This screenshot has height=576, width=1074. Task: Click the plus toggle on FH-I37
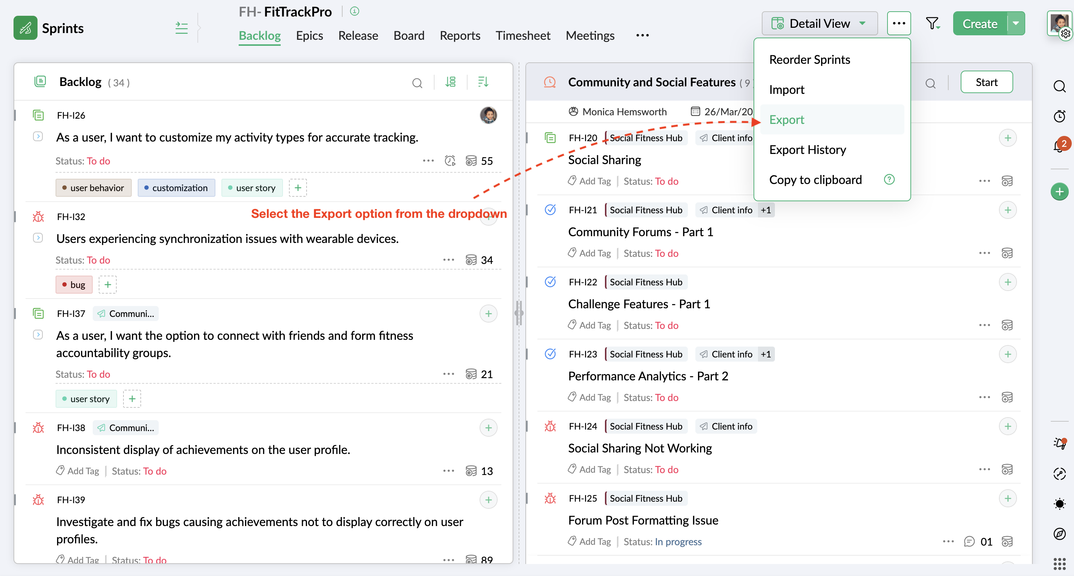pos(488,314)
